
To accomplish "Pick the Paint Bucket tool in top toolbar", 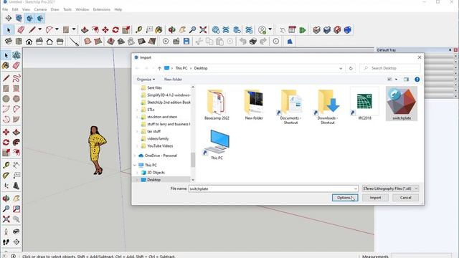I will 158,30.
